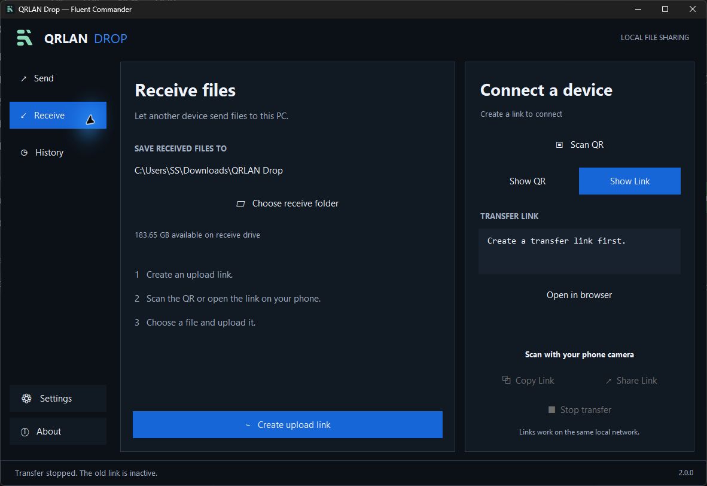This screenshot has height=486, width=707.
Task: Click the receive path C:\Users\SS\Downloads\QRLAN Drop
Action: [209, 171]
